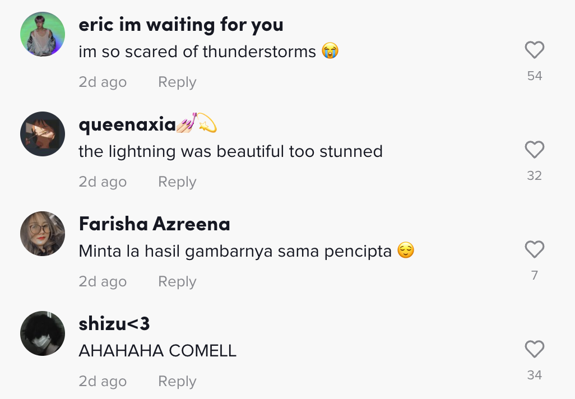Reply to shizu<3's comment
575x399 pixels.
[x=177, y=382]
